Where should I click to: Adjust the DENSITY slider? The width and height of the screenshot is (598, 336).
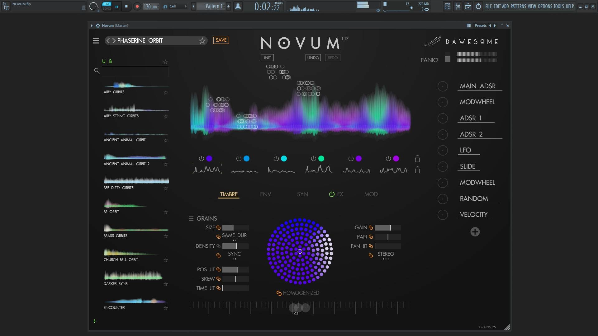(235, 246)
